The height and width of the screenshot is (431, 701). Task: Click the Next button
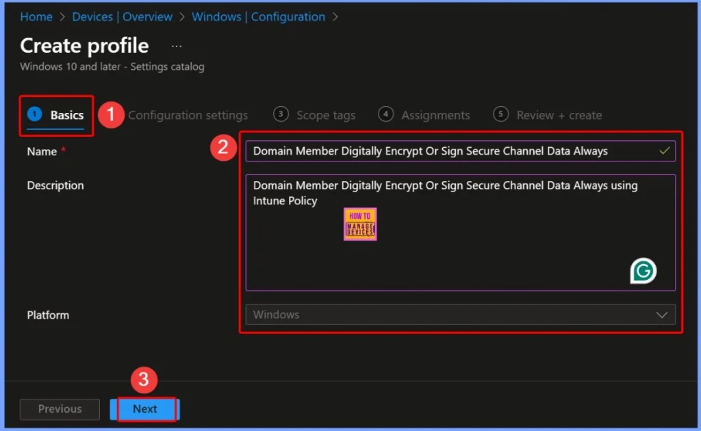(x=144, y=409)
